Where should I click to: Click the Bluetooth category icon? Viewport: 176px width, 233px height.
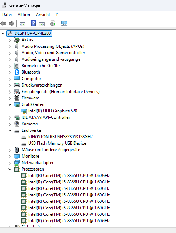pyautogui.click(x=17, y=72)
